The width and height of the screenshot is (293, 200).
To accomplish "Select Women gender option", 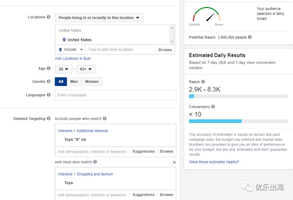I will pos(92,81).
